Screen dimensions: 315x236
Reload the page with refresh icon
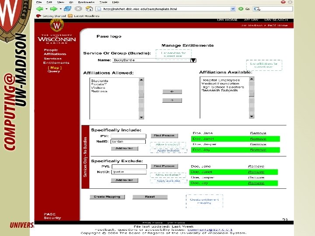[x=67, y=9]
